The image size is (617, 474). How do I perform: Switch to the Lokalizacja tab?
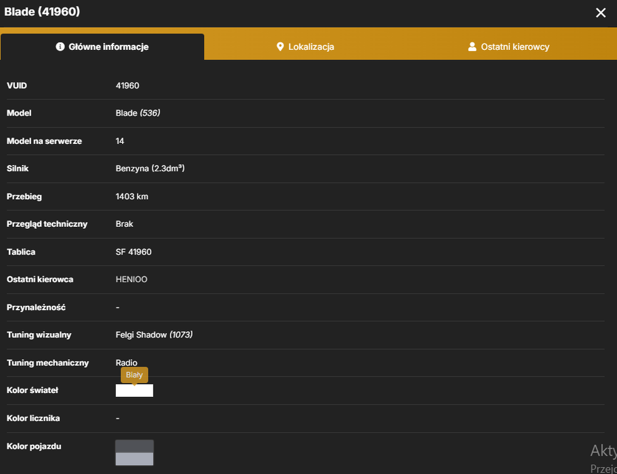click(305, 47)
